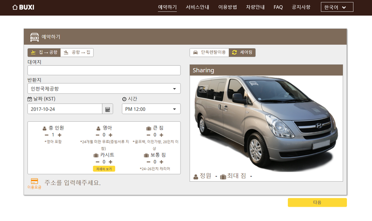Increase 카시트 car seat count
372x221 pixels.
click(x=111, y=162)
